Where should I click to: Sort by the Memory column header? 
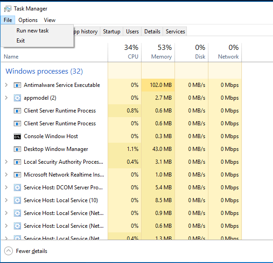158,53
